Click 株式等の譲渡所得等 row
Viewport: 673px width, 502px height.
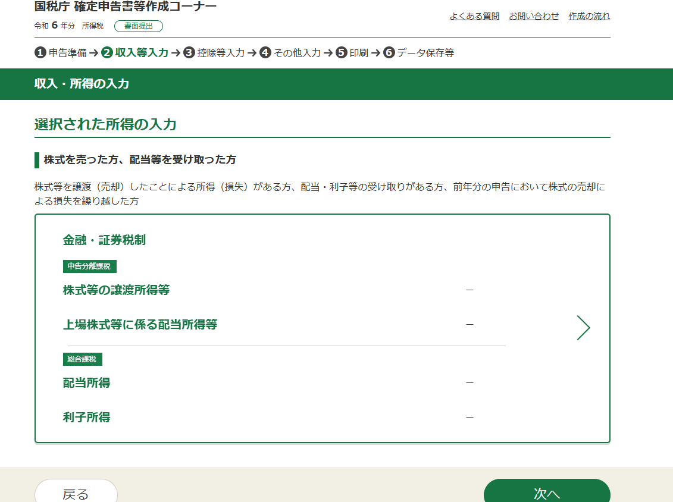coord(268,290)
